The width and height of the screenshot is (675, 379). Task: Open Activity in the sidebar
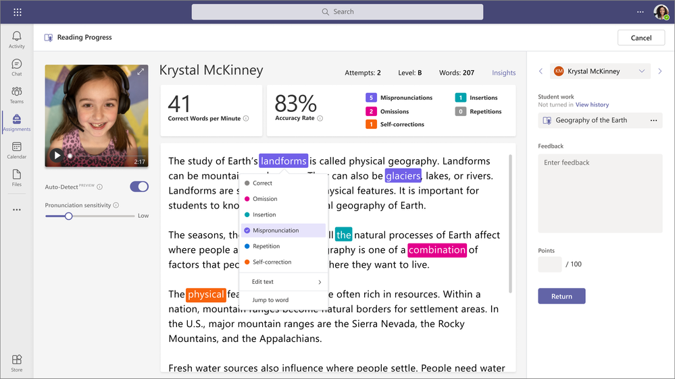(17, 40)
